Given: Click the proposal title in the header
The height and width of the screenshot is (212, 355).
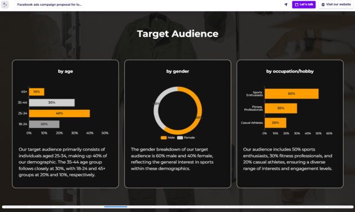Looking at the screenshot, I should (x=49, y=5).
